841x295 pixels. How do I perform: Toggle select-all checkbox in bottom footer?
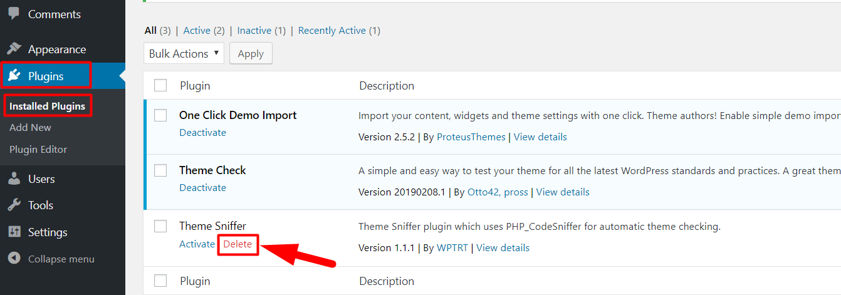(x=161, y=281)
